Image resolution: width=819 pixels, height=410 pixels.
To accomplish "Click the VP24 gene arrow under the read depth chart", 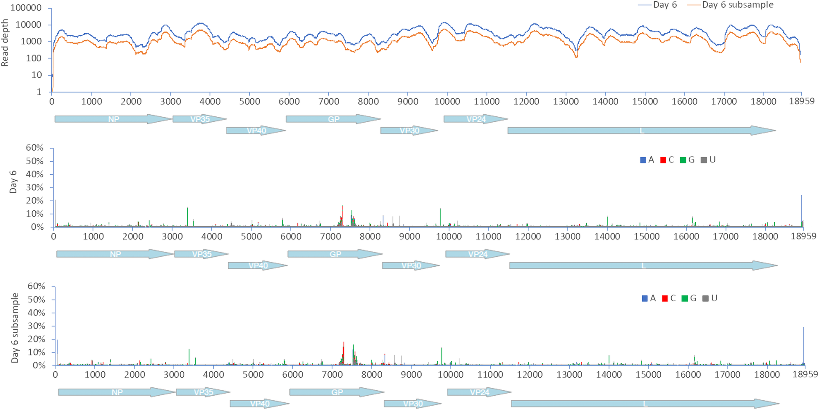I will [x=476, y=119].
